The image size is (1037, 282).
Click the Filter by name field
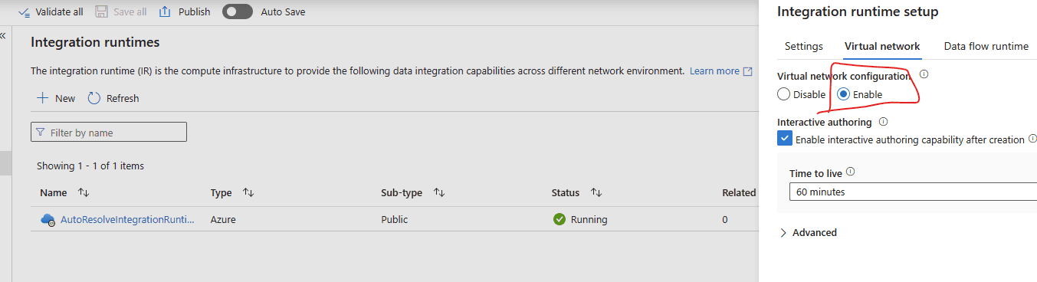109,132
